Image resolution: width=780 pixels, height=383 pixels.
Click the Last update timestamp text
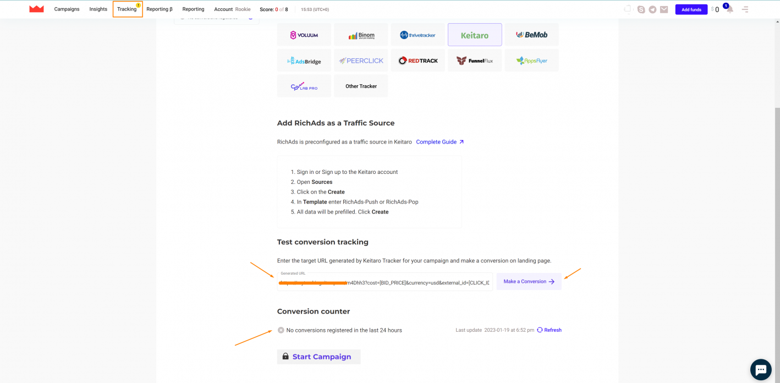coord(495,330)
